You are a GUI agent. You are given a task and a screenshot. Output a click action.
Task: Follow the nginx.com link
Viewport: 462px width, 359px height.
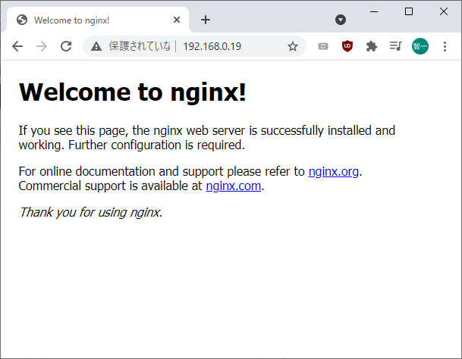pyautogui.click(x=233, y=185)
